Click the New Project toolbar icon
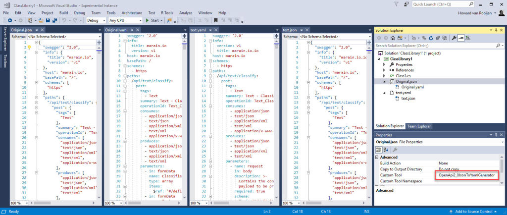 point(30,20)
